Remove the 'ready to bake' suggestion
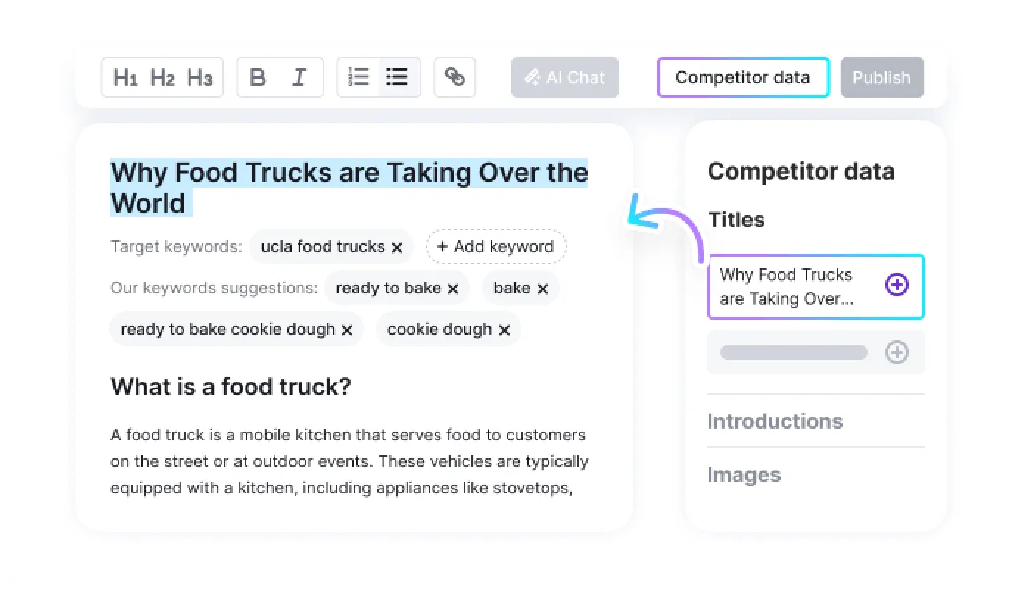The width and height of the screenshot is (1009, 589). (453, 289)
